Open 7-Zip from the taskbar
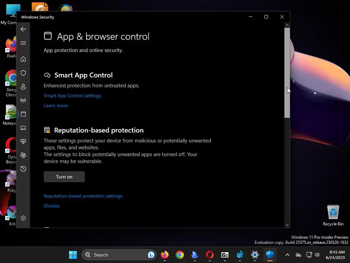This screenshot has height=263, width=350. click(x=225, y=255)
